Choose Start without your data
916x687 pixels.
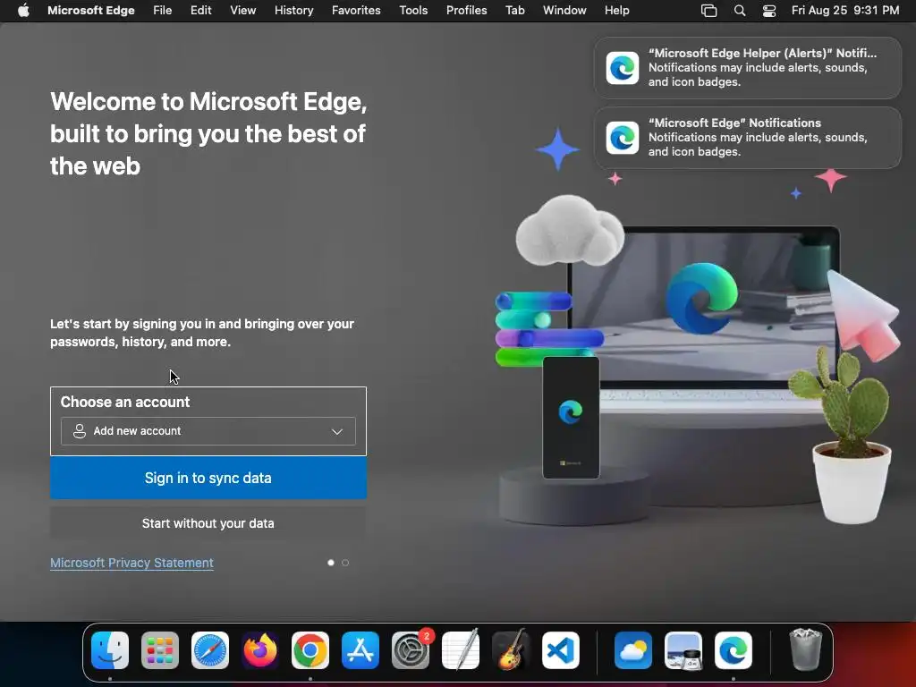tap(208, 523)
